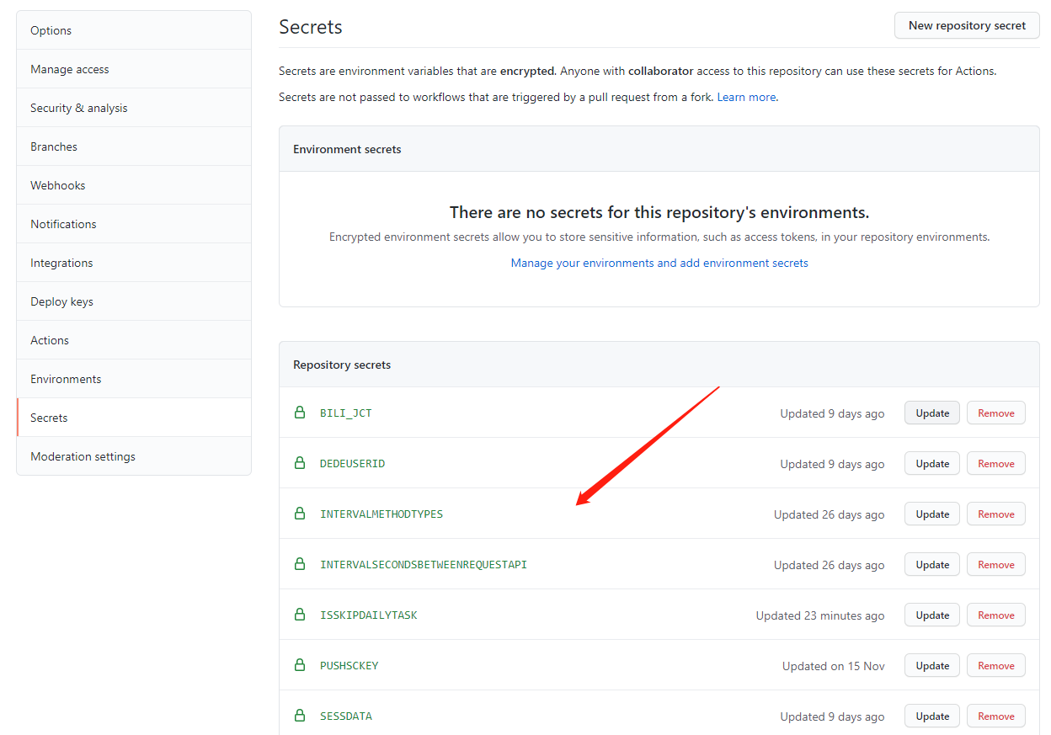
Task: Click the lock icon beside SESSDATA
Action: (x=299, y=716)
